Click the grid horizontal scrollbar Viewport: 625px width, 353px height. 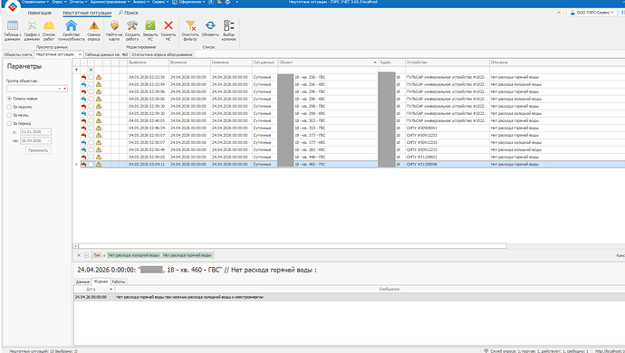(293, 246)
